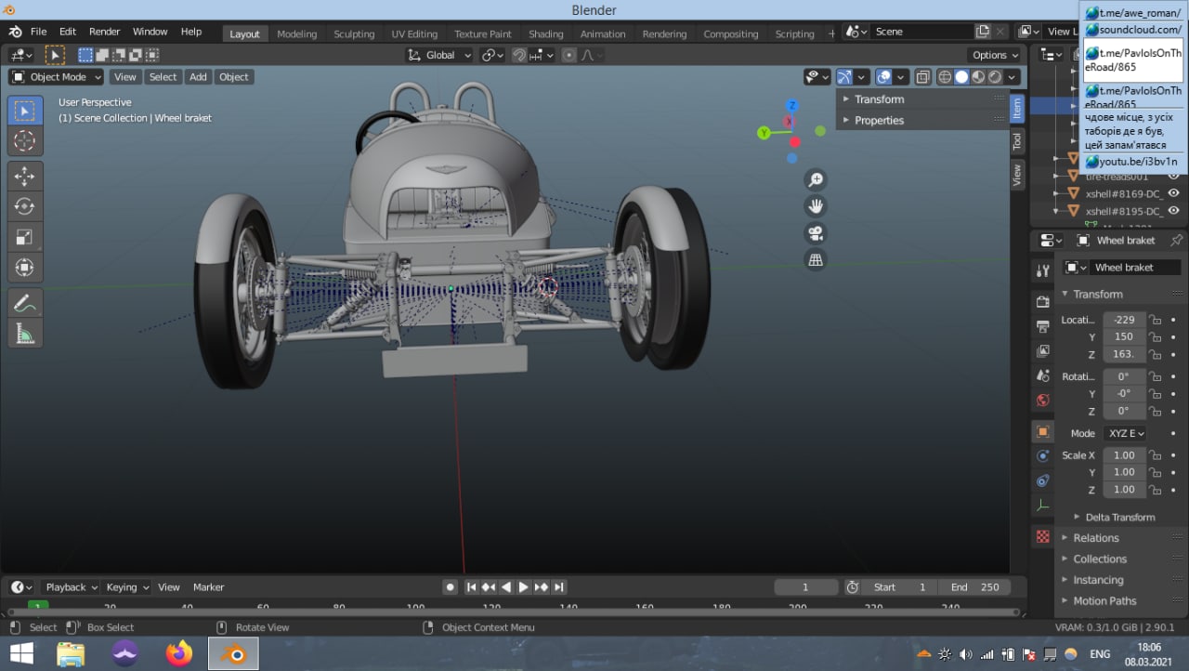Play the animation forward
The width and height of the screenshot is (1189, 671).
523,587
